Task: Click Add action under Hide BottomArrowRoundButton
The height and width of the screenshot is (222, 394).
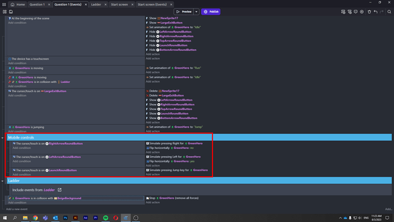Action: (153, 54)
